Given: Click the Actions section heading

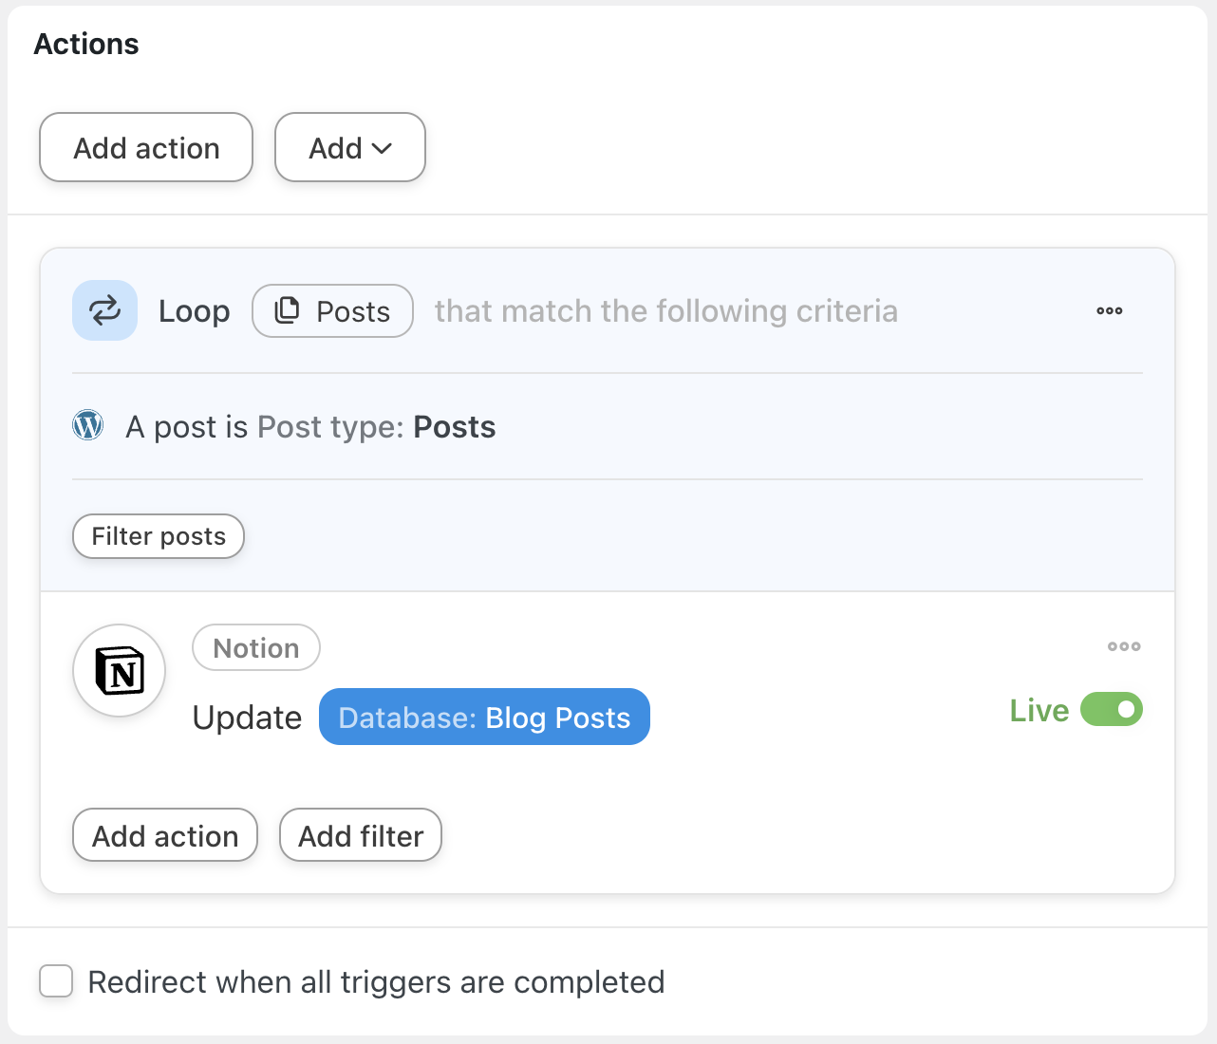Looking at the screenshot, I should click(86, 45).
